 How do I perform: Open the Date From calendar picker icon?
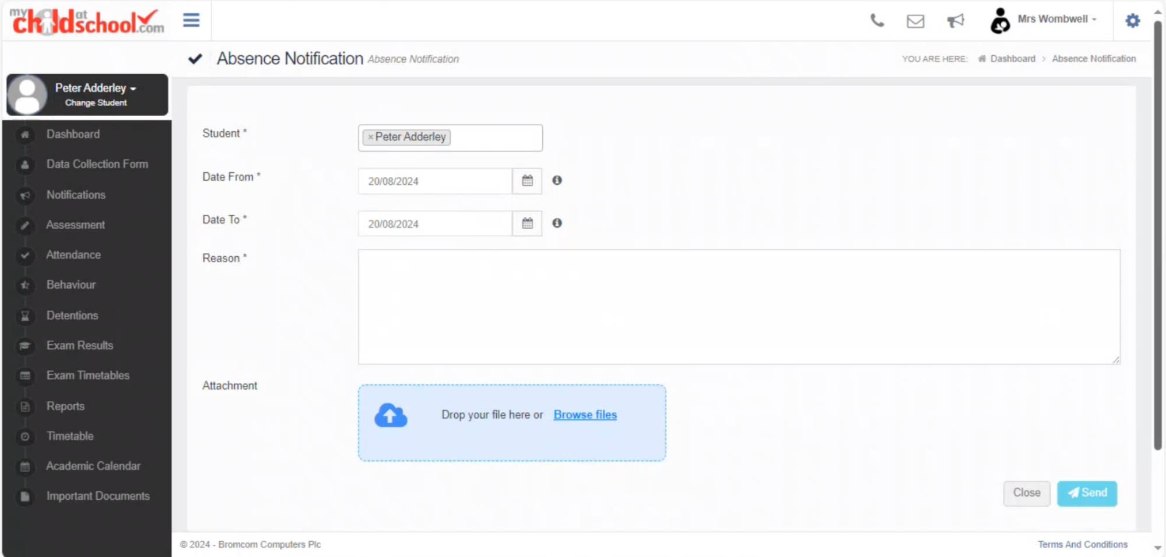coord(526,181)
